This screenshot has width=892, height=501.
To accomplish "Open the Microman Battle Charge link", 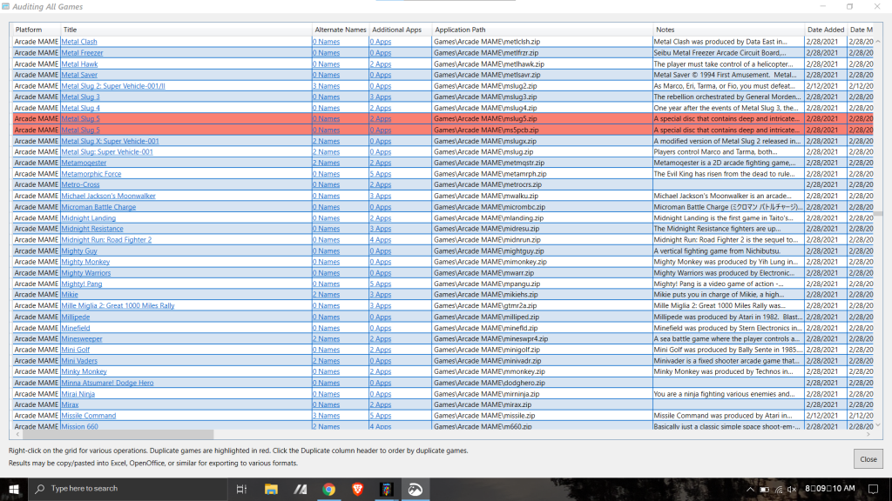I will pyautogui.click(x=98, y=207).
